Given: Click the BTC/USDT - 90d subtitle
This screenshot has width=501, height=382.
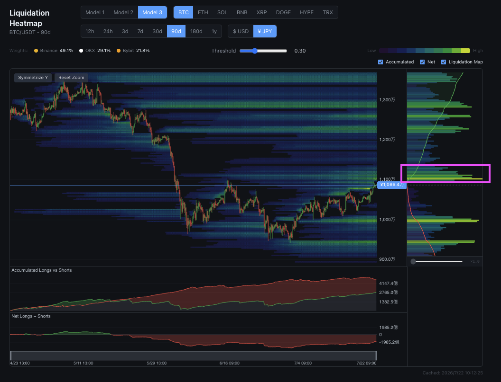Looking at the screenshot, I should tap(30, 32).
